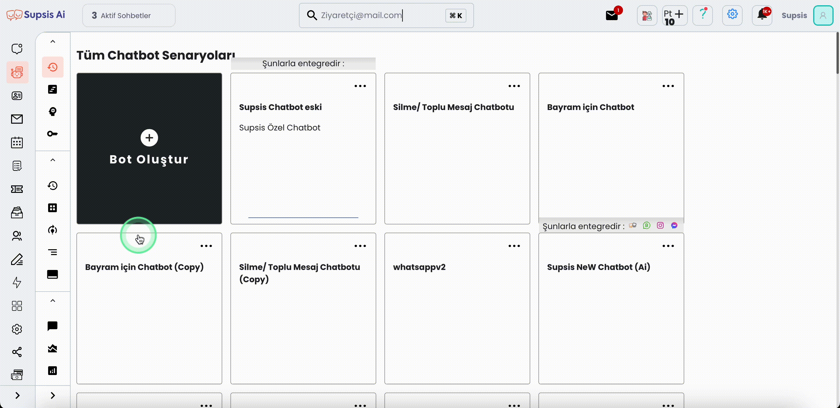Open the calendar icon in left sidebar
The image size is (840, 408).
17,142
